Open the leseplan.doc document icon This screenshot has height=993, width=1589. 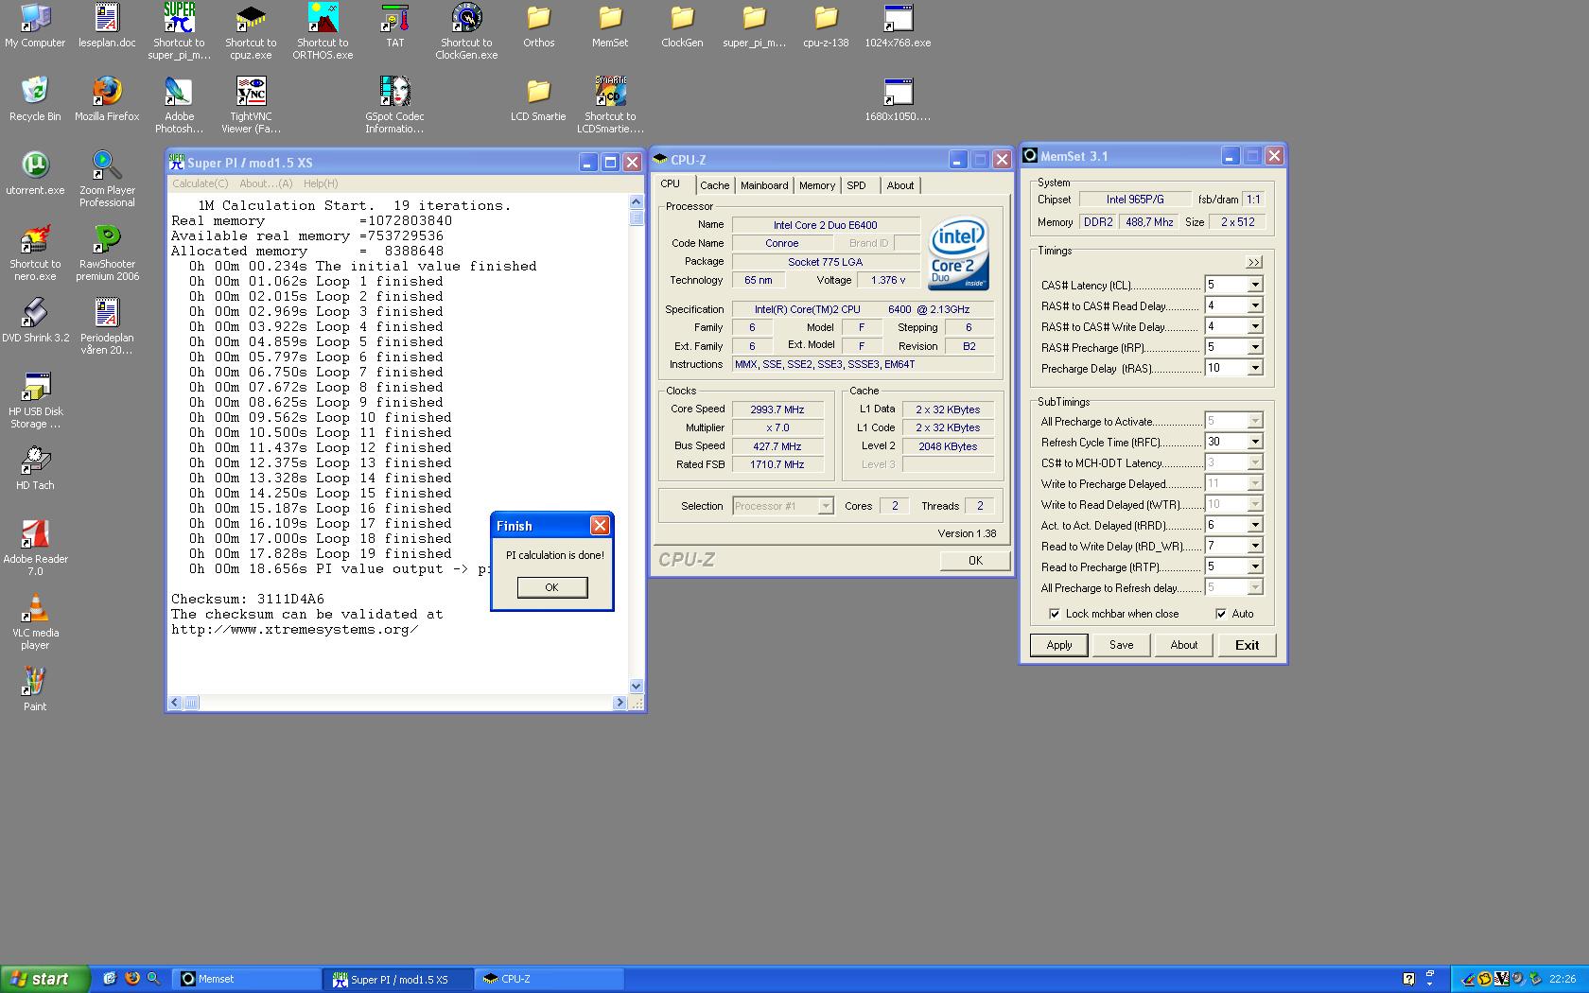[107, 26]
